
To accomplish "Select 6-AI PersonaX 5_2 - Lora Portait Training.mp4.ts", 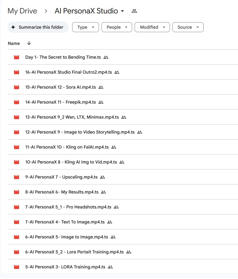I will click(123, 252).
